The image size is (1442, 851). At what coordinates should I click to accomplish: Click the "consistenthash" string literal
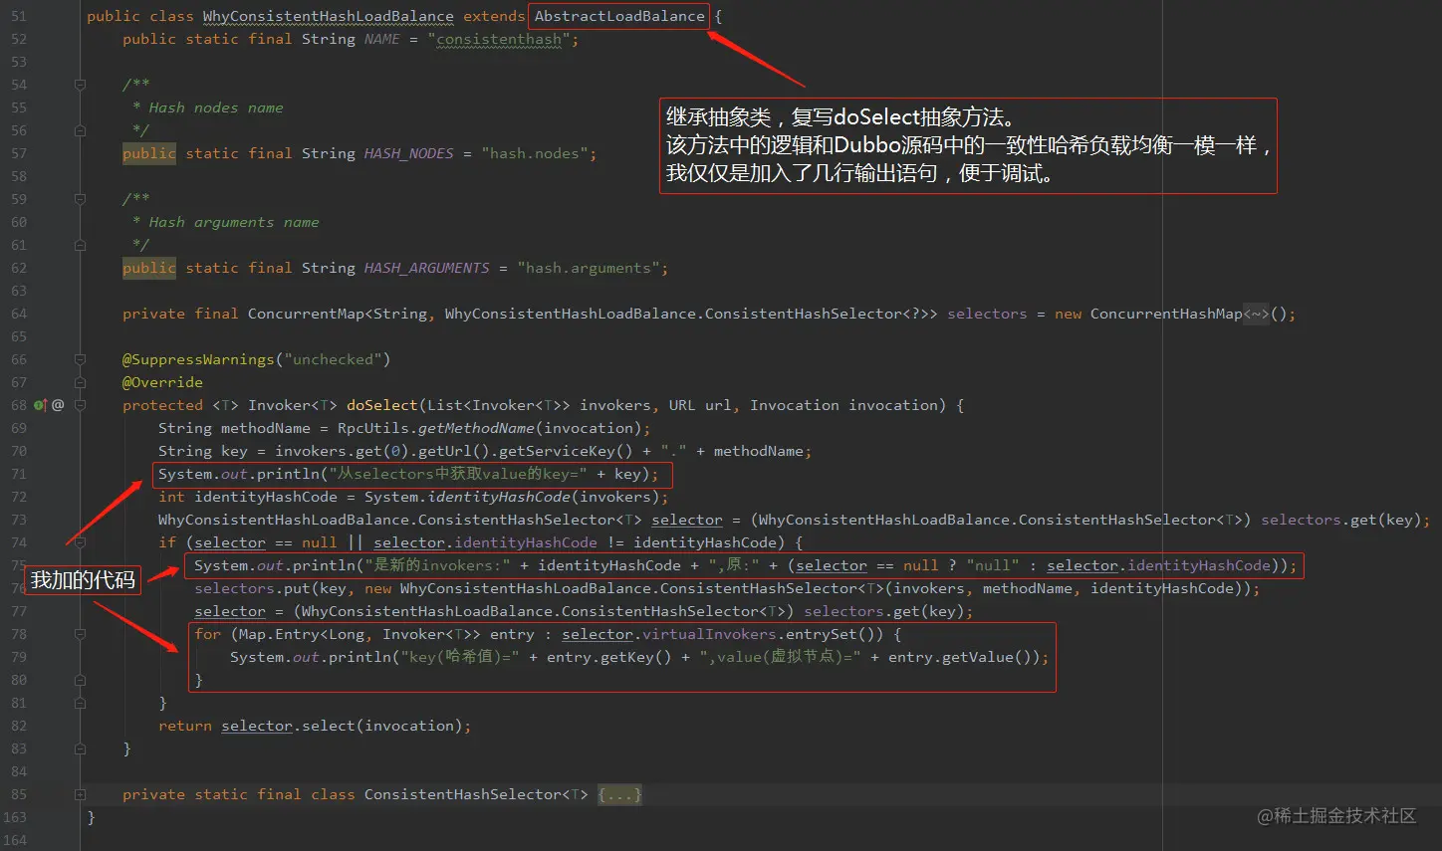click(x=499, y=39)
